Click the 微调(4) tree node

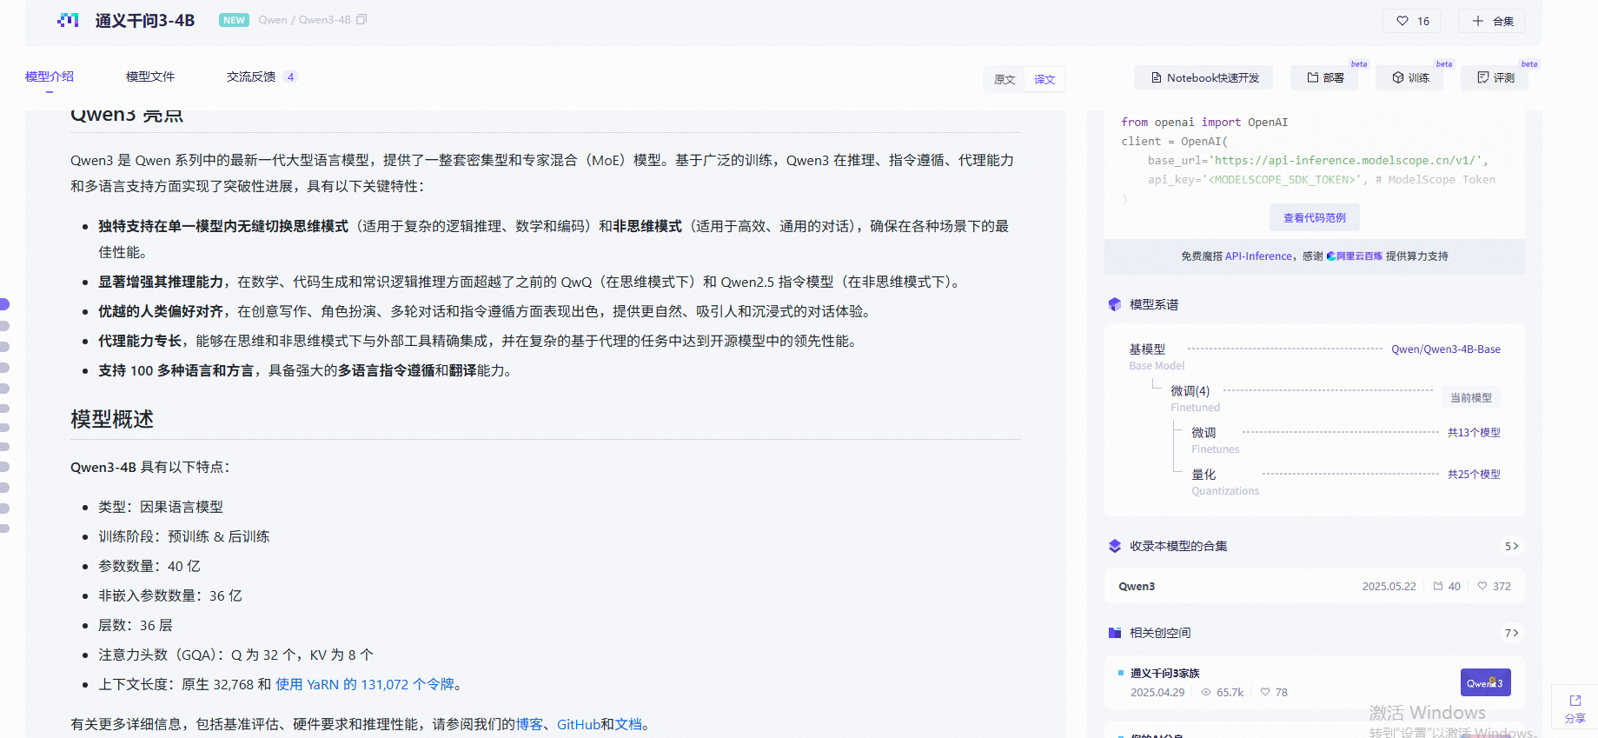click(x=1190, y=391)
